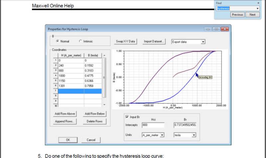
Task: Open the Find search history dropdown
Action: 258,8
